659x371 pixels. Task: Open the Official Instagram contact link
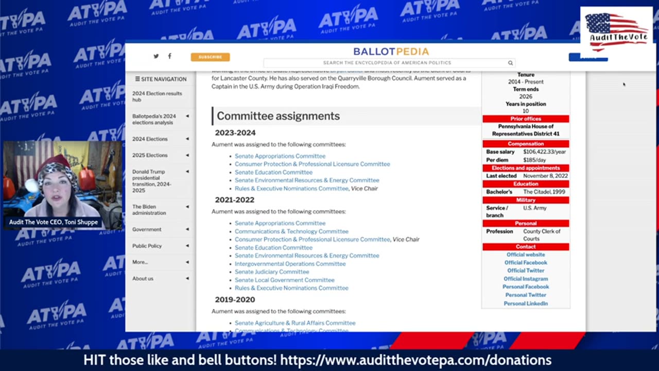click(526, 279)
